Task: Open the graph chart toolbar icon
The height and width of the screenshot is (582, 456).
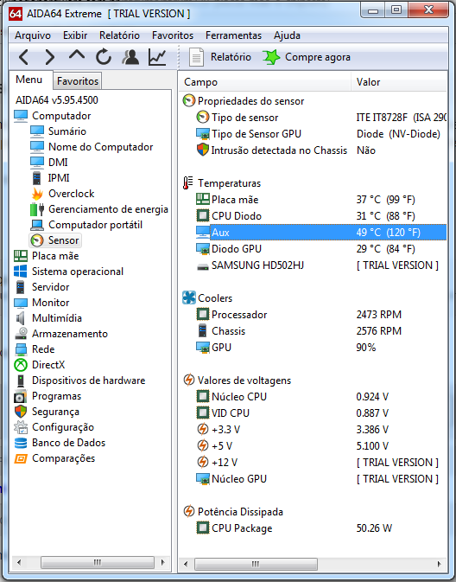Action: pos(157,57)
